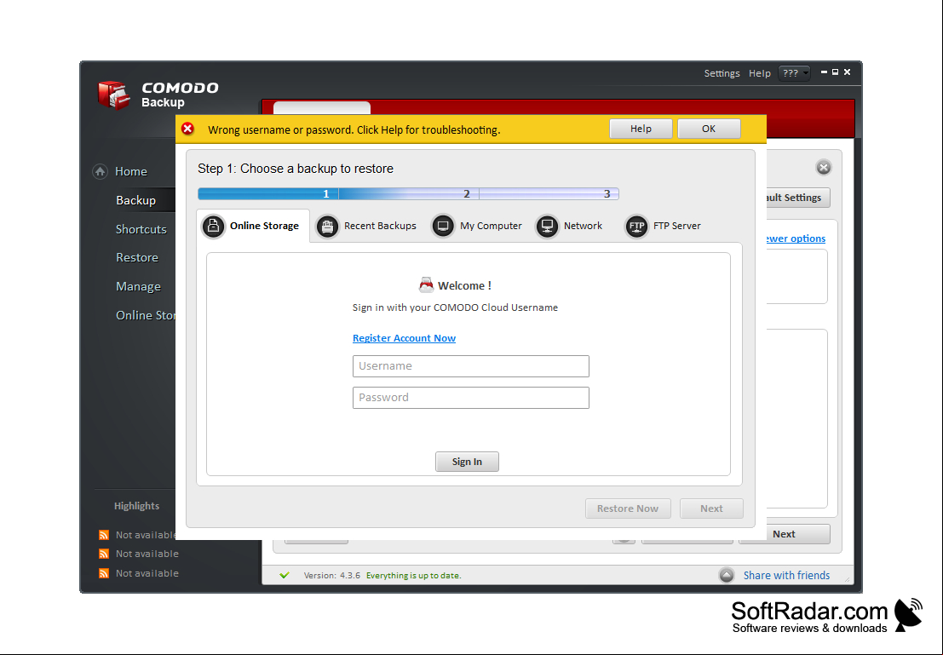Image resolution: width=943 pixels, height=655 pixels.
Task: Click the Fewer options link
Action: [796, 238]
